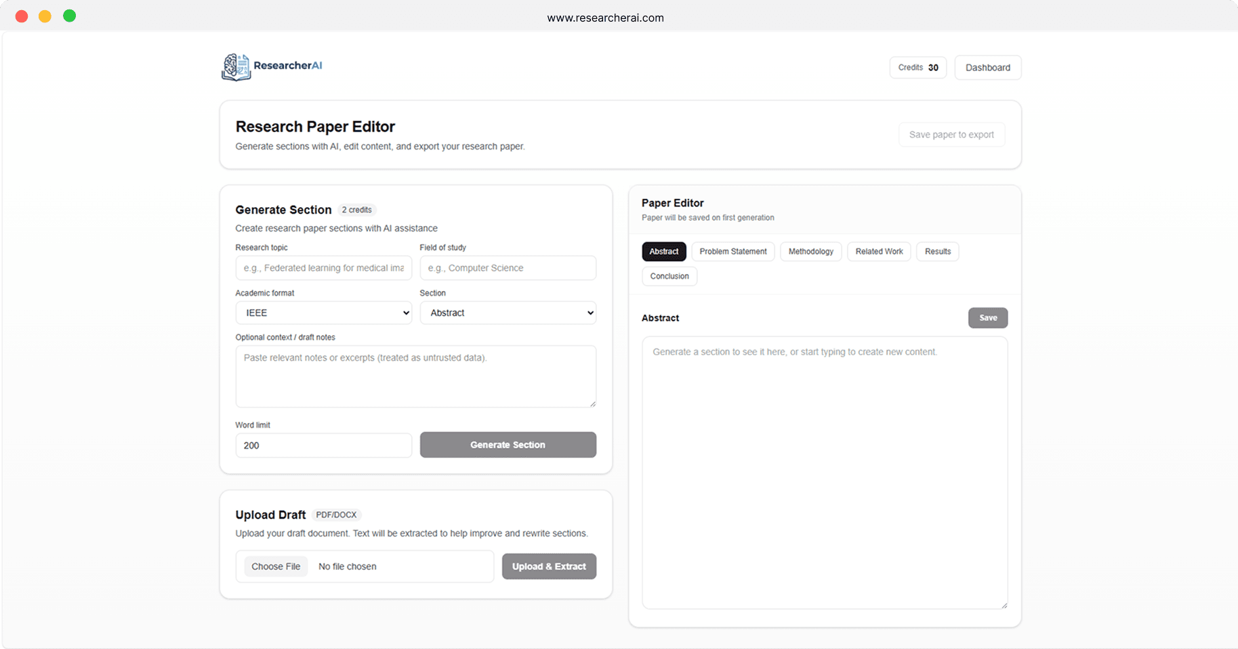Switch to the Methodology tab
This screenshot has height=649, width=1238.
tap(810, 251)
